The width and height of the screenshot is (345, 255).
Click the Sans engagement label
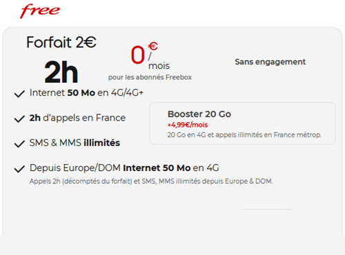[270, 62]
